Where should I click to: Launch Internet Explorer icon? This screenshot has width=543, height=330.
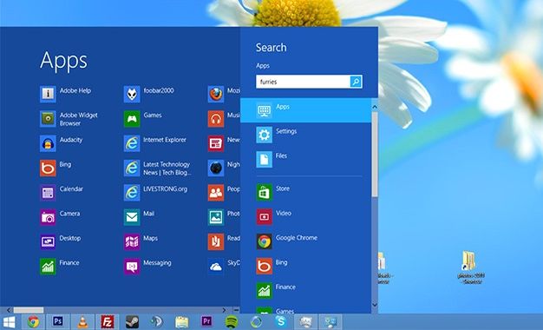coord(132,143)
